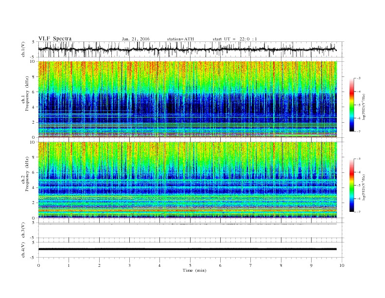Viewport: 385px width, 298px height.
Task: Click the "start UT = 22:0 :1" header text
Action: point(235,39)
